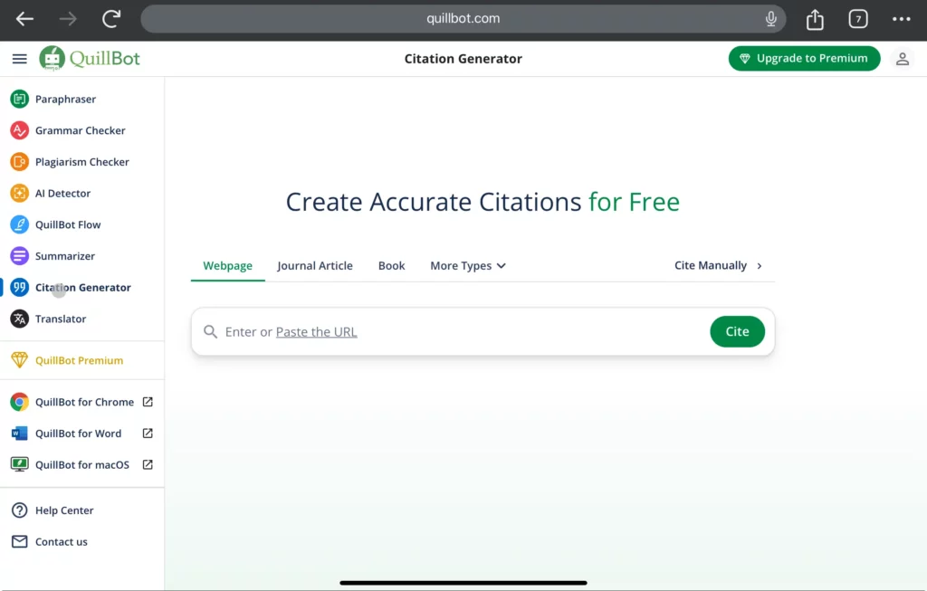Open AI Detector from the sidebar
The width and height of the screenshot is (927, 591).
click(62, 194)
